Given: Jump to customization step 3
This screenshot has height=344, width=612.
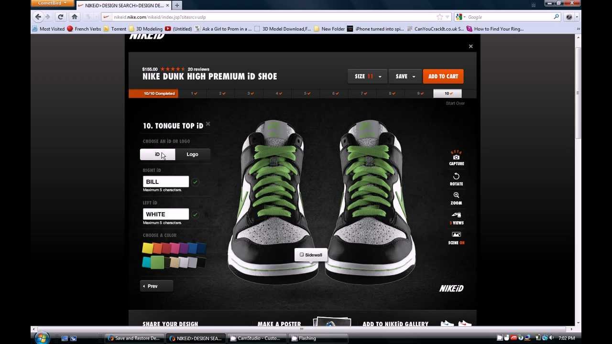Looking at the screenshot, I should (250, 94).
